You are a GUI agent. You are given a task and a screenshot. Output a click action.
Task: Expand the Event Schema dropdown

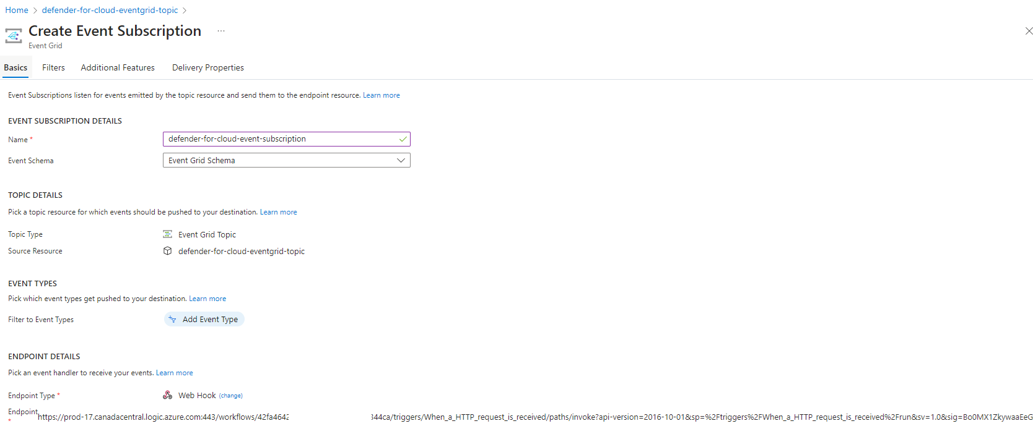pyautogui.click(x=287, y=160)
